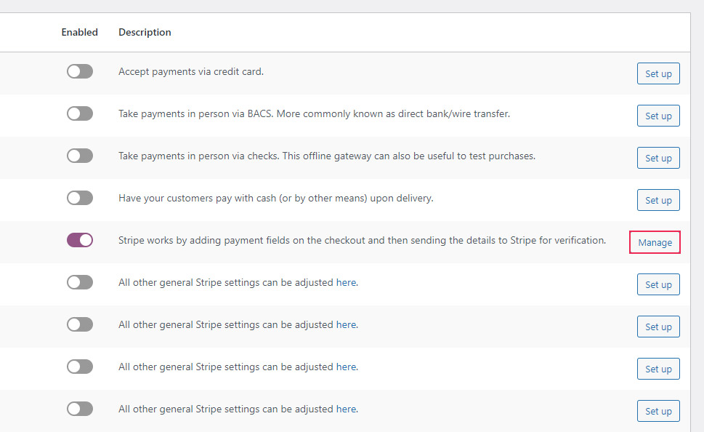
Task: Follow the last 'here' Stripe settings link
Action: pos(346,409)
